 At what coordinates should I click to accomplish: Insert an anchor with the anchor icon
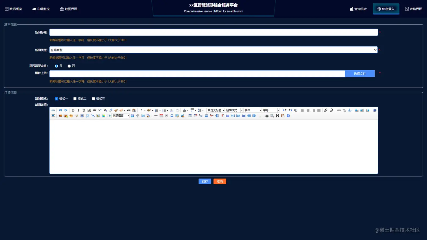point(350,110)
